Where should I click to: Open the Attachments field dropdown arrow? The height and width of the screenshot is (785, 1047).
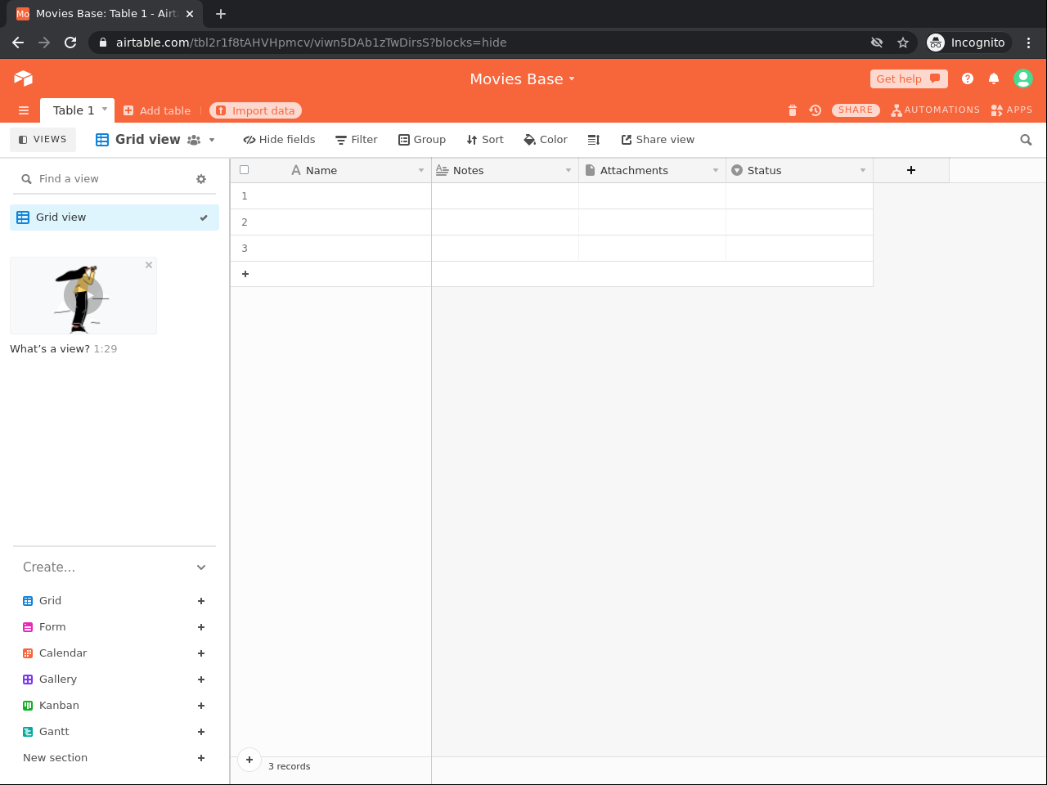click(x=716, y=170)
